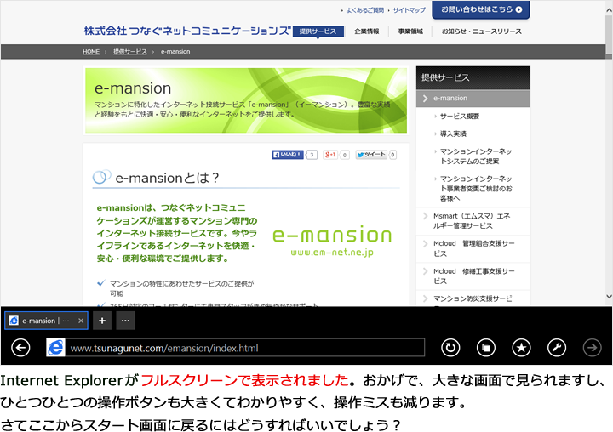Click the tweet count bubble
This screenshot has width=613, height=432.
392,155
